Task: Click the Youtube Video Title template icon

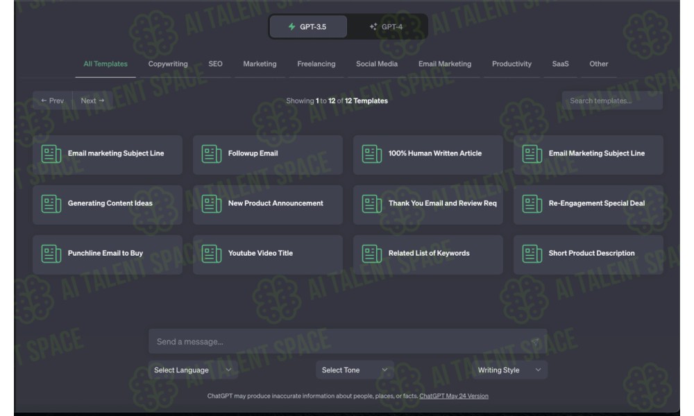Action: [211, 254]
